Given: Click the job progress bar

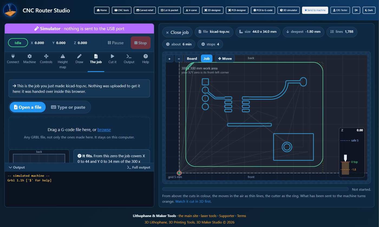Looking at the screenshot, I should pyautogui.click(x=255, y=189).
